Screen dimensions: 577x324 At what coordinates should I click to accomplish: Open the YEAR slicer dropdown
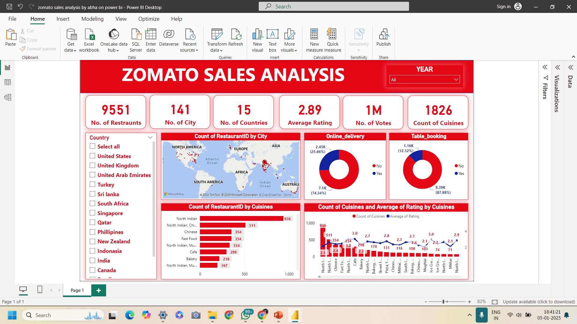tap(424, 79)
